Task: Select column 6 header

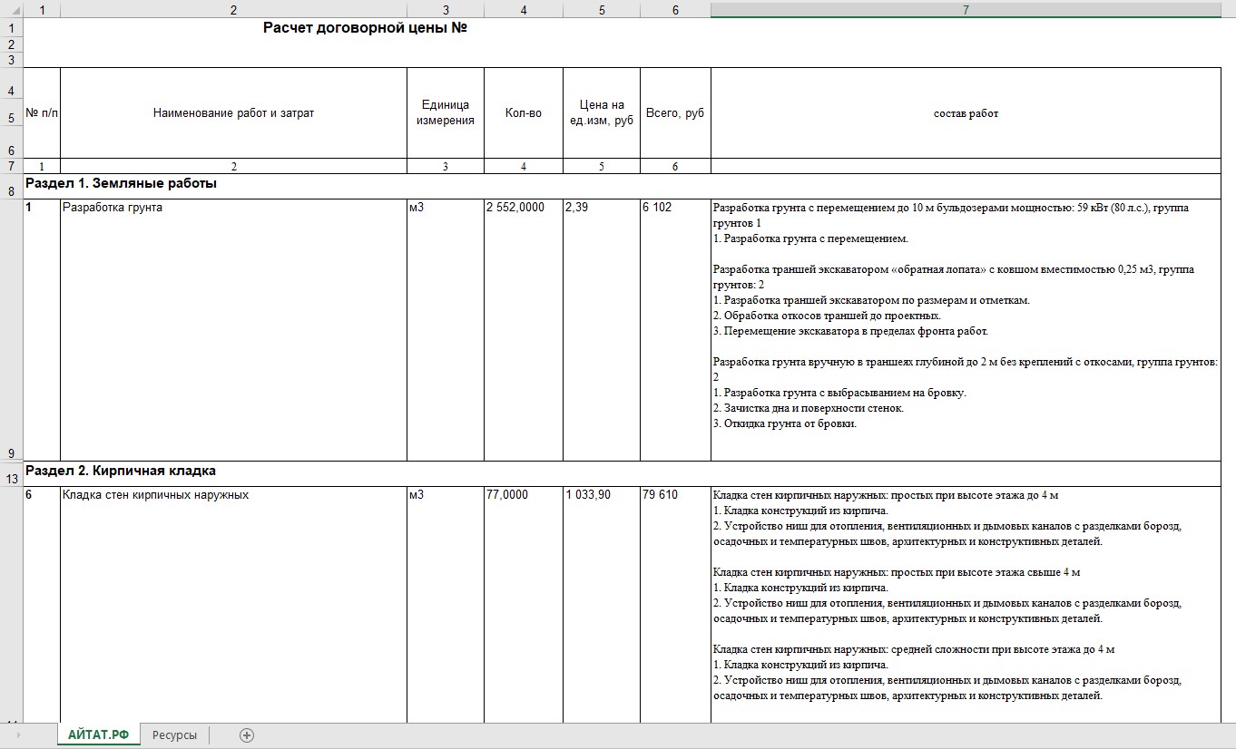Action: point(675,9)
